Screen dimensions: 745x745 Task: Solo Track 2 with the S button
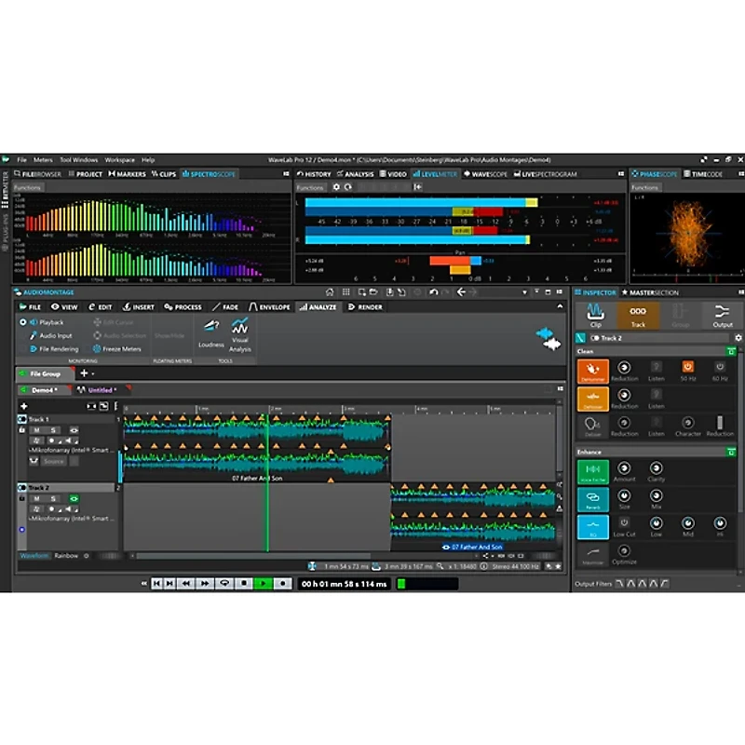tap(52, 499)
